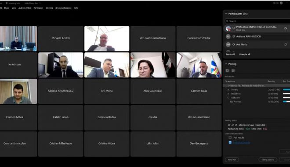
Task: Click the device icon next to Adriana ARGHIRESCU
Action: pos(234,36)
